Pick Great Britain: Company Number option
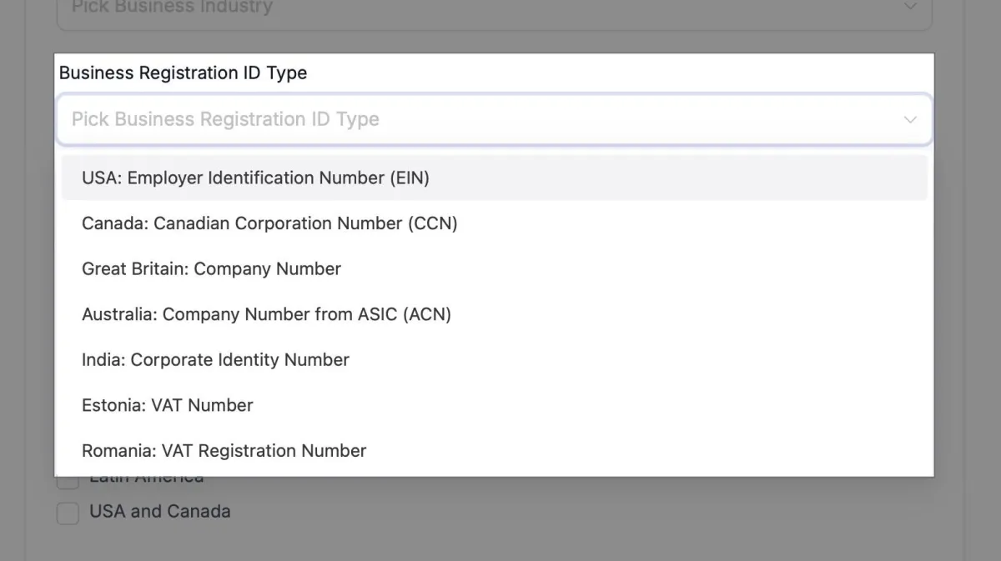 pyautogui.click(x=494, y=268)
